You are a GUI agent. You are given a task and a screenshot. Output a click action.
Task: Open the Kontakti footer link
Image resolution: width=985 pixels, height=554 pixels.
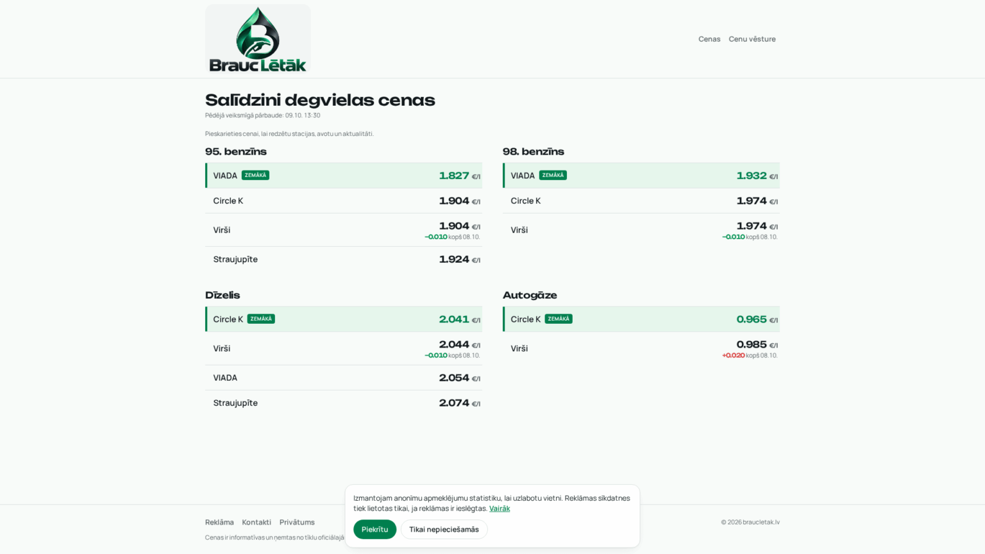point(257,522)
